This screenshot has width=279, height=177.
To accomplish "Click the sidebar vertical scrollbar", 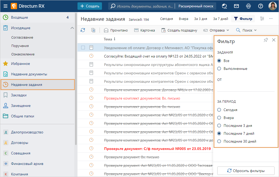I will pyautogui.click(x=76, y=79).
